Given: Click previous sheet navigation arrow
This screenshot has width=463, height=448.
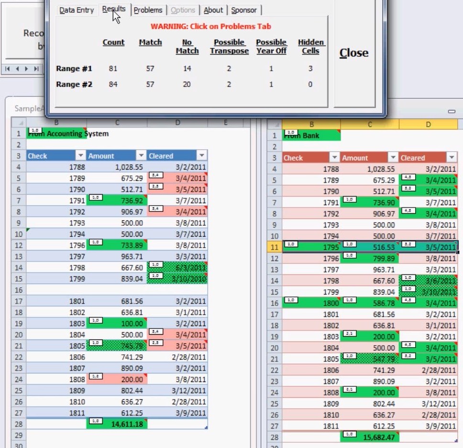Looking at the screenshot, I should point(17,69).
